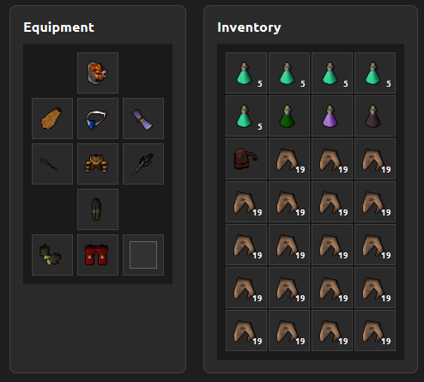The width and height of the screenshot is (424, 382).
Task: Select the orange cape in the cape slot
Action: point(52,118)
